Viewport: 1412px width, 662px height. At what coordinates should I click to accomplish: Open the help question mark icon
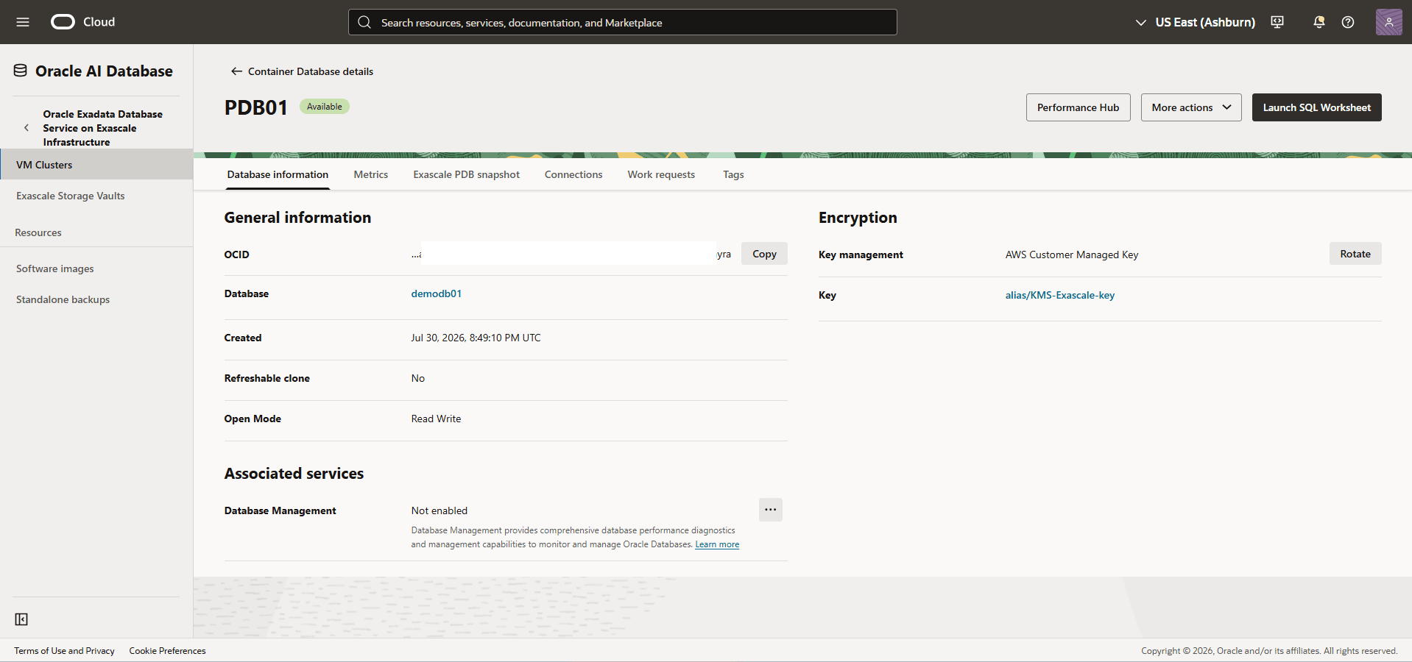coord(1348,22)
